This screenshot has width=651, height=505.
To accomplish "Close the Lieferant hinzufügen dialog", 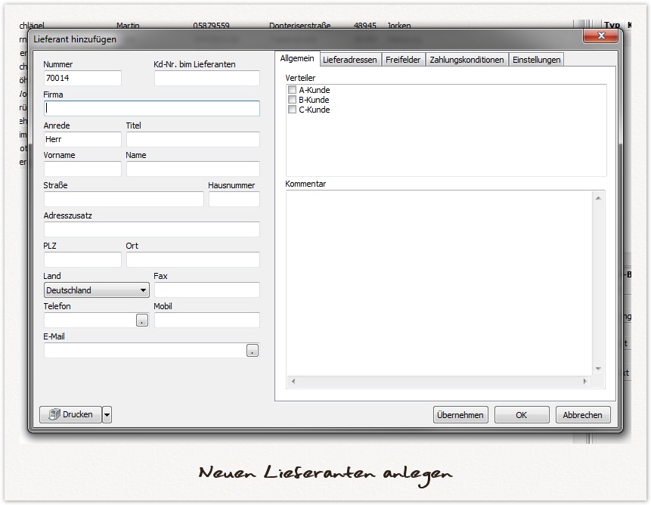I will pos(601,36).
